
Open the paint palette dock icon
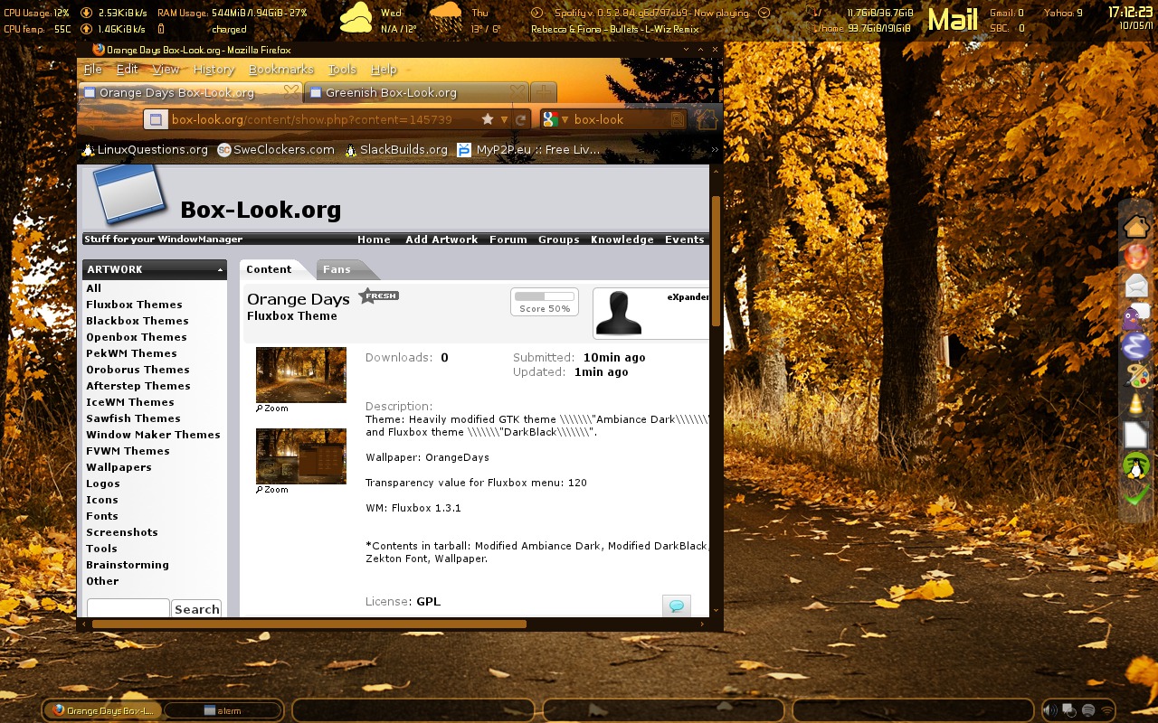pos(1136,375)
